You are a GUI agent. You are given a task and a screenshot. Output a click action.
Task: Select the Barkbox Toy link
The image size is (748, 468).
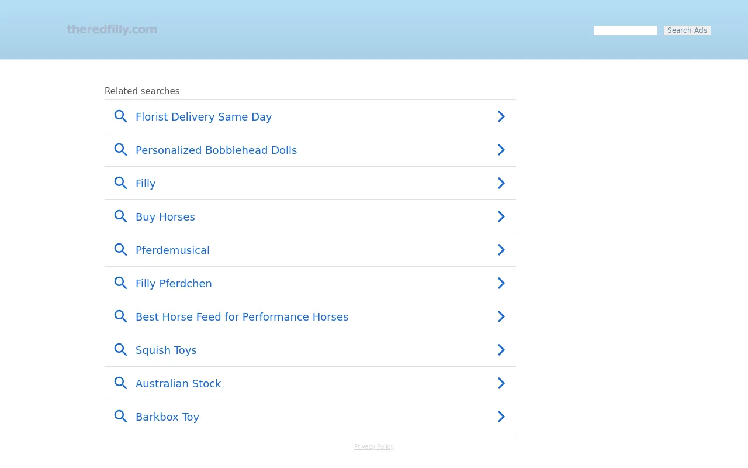167,417
